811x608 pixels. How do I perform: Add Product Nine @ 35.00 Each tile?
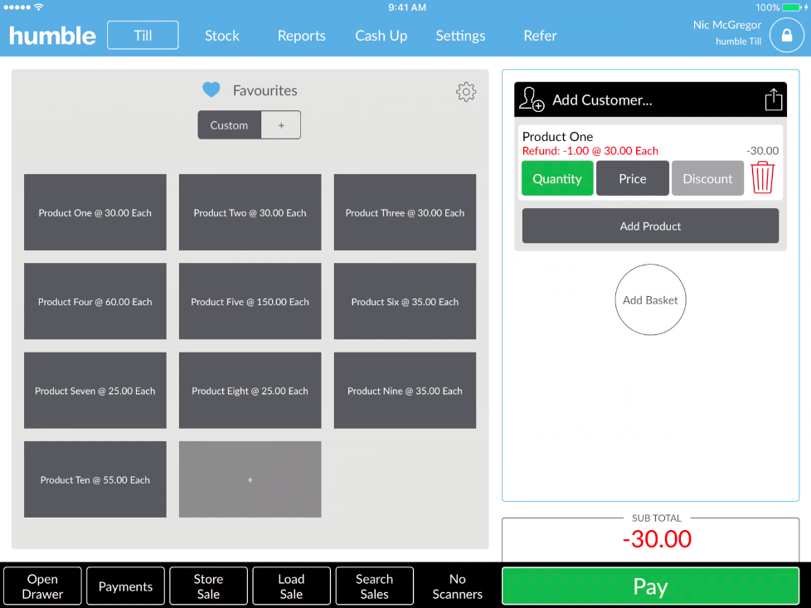[x=405, y=390]
